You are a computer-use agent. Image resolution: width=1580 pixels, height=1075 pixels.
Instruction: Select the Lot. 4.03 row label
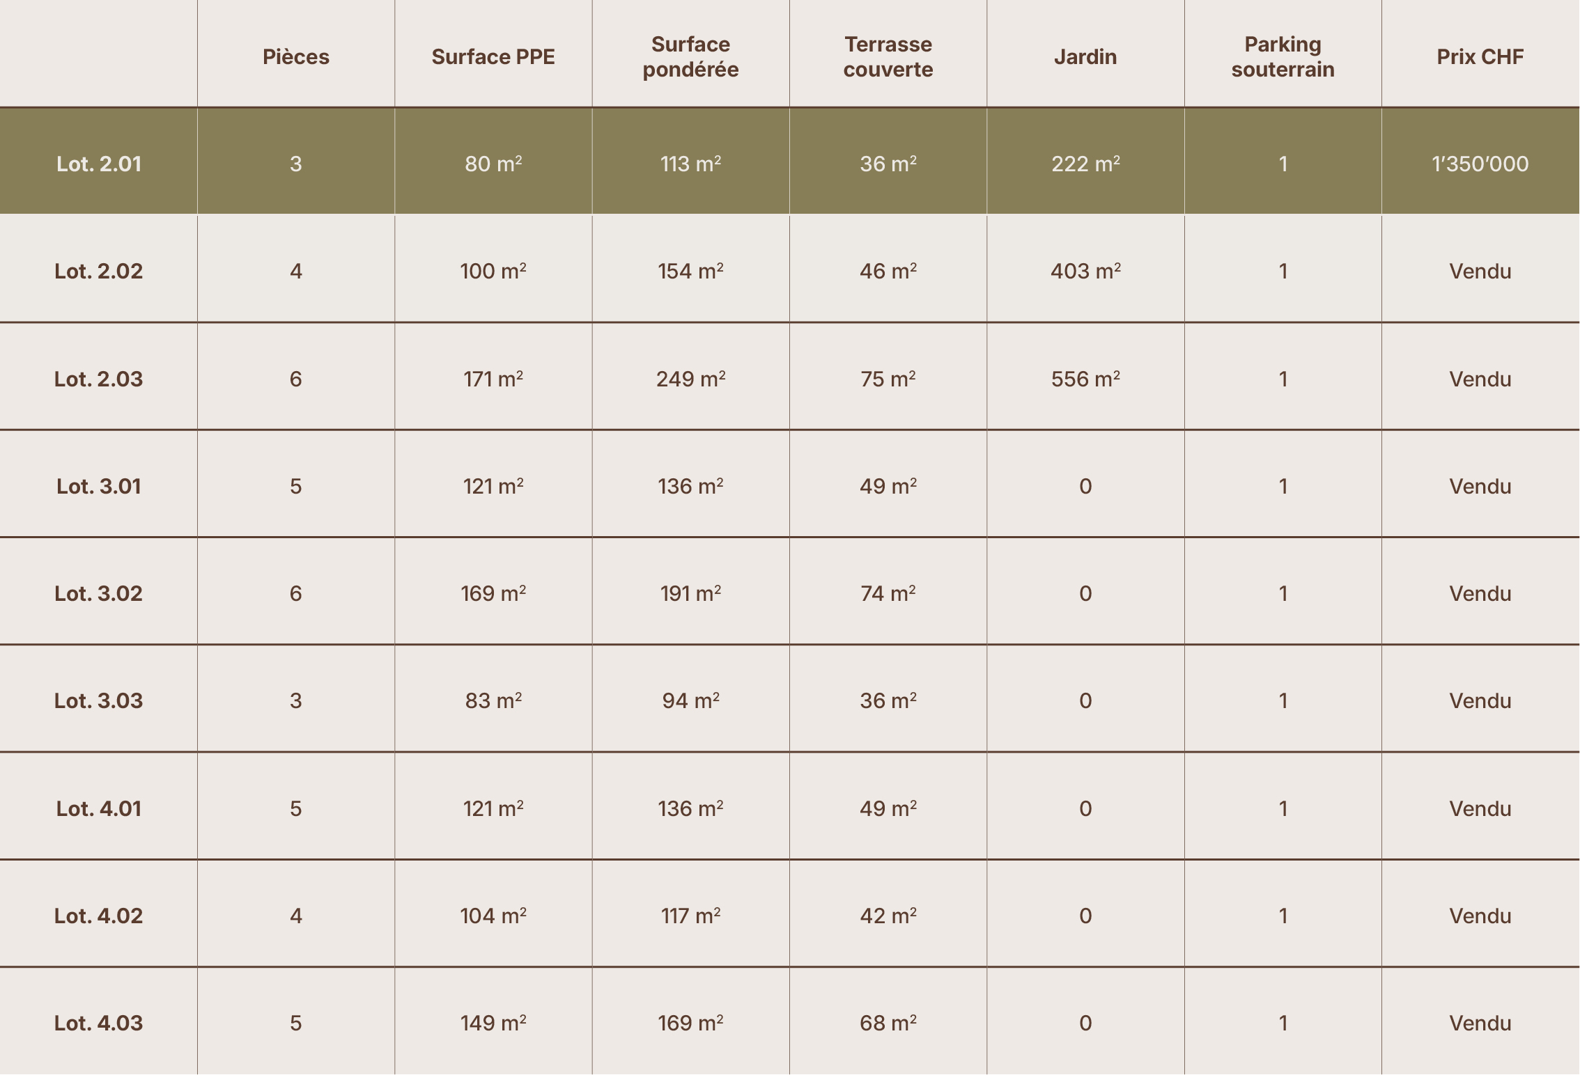(99, 1023)
